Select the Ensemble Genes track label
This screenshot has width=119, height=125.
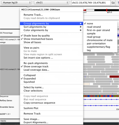tap(7, 107)
